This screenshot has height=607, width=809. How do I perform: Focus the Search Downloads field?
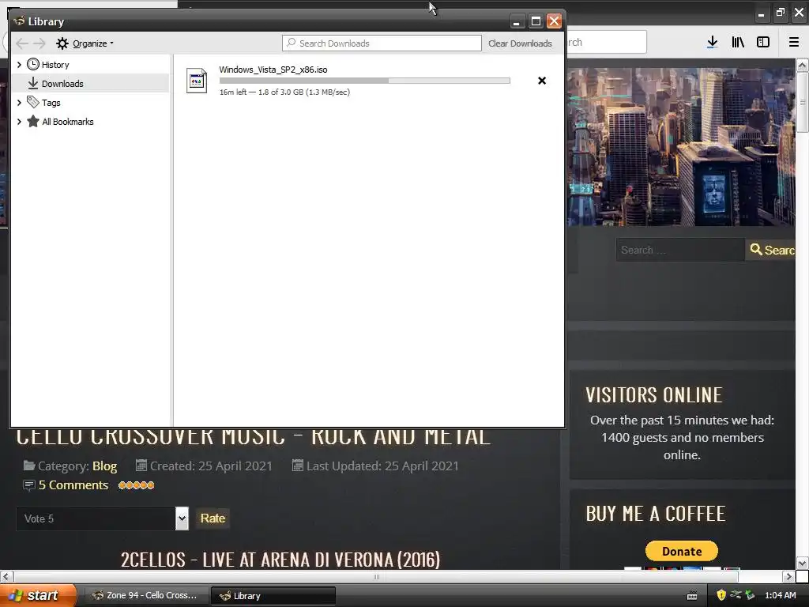coord(382,43)
